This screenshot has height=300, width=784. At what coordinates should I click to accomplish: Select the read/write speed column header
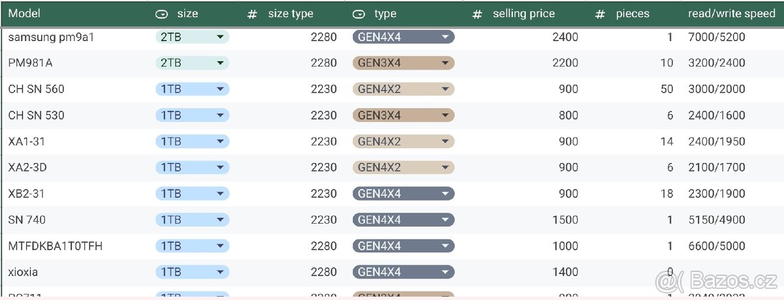click(732, 14)
